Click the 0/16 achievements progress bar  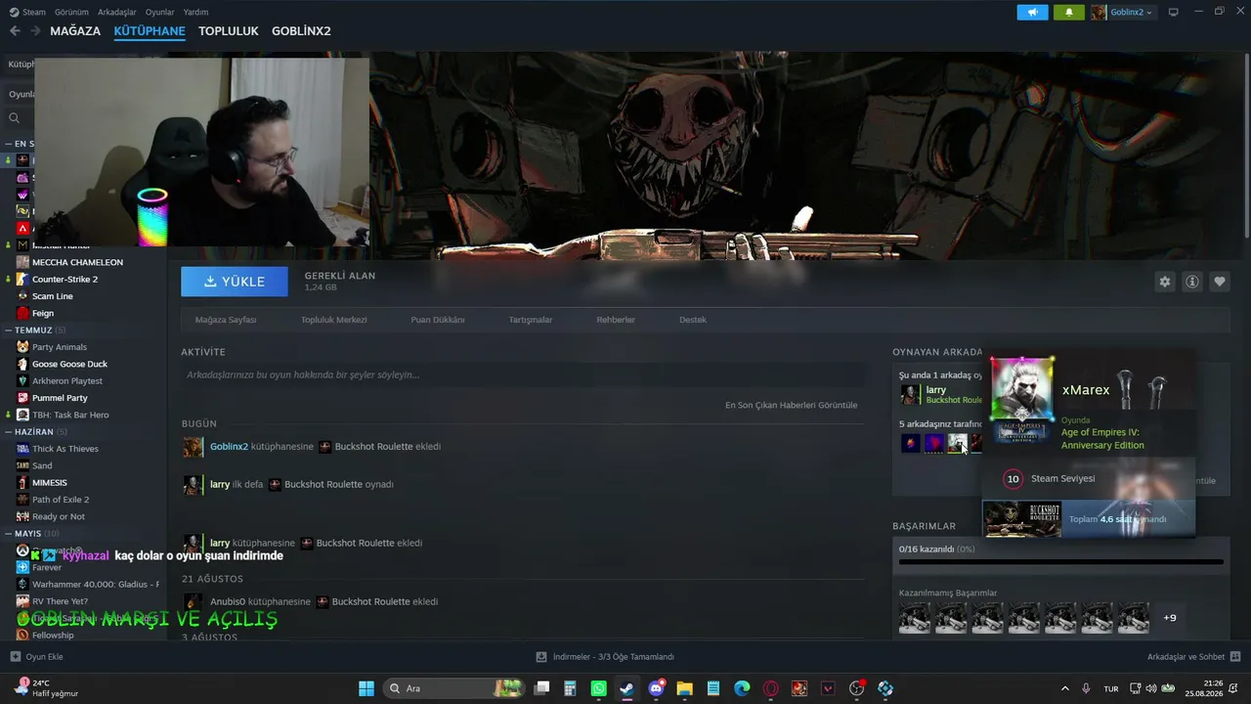click(1060, 562)
